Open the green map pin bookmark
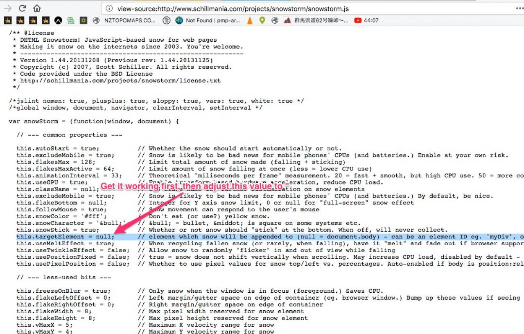The height and width of the screenshot is (334, 524). coord(262,20)
